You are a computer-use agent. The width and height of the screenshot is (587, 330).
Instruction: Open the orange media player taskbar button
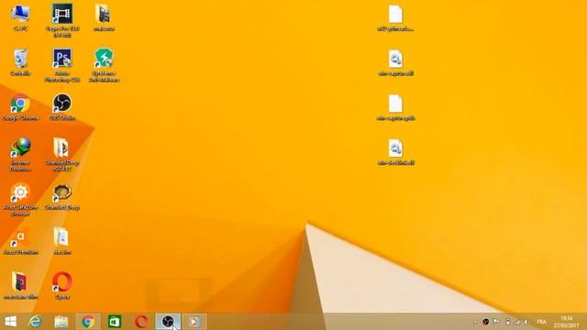coord(194,322)
